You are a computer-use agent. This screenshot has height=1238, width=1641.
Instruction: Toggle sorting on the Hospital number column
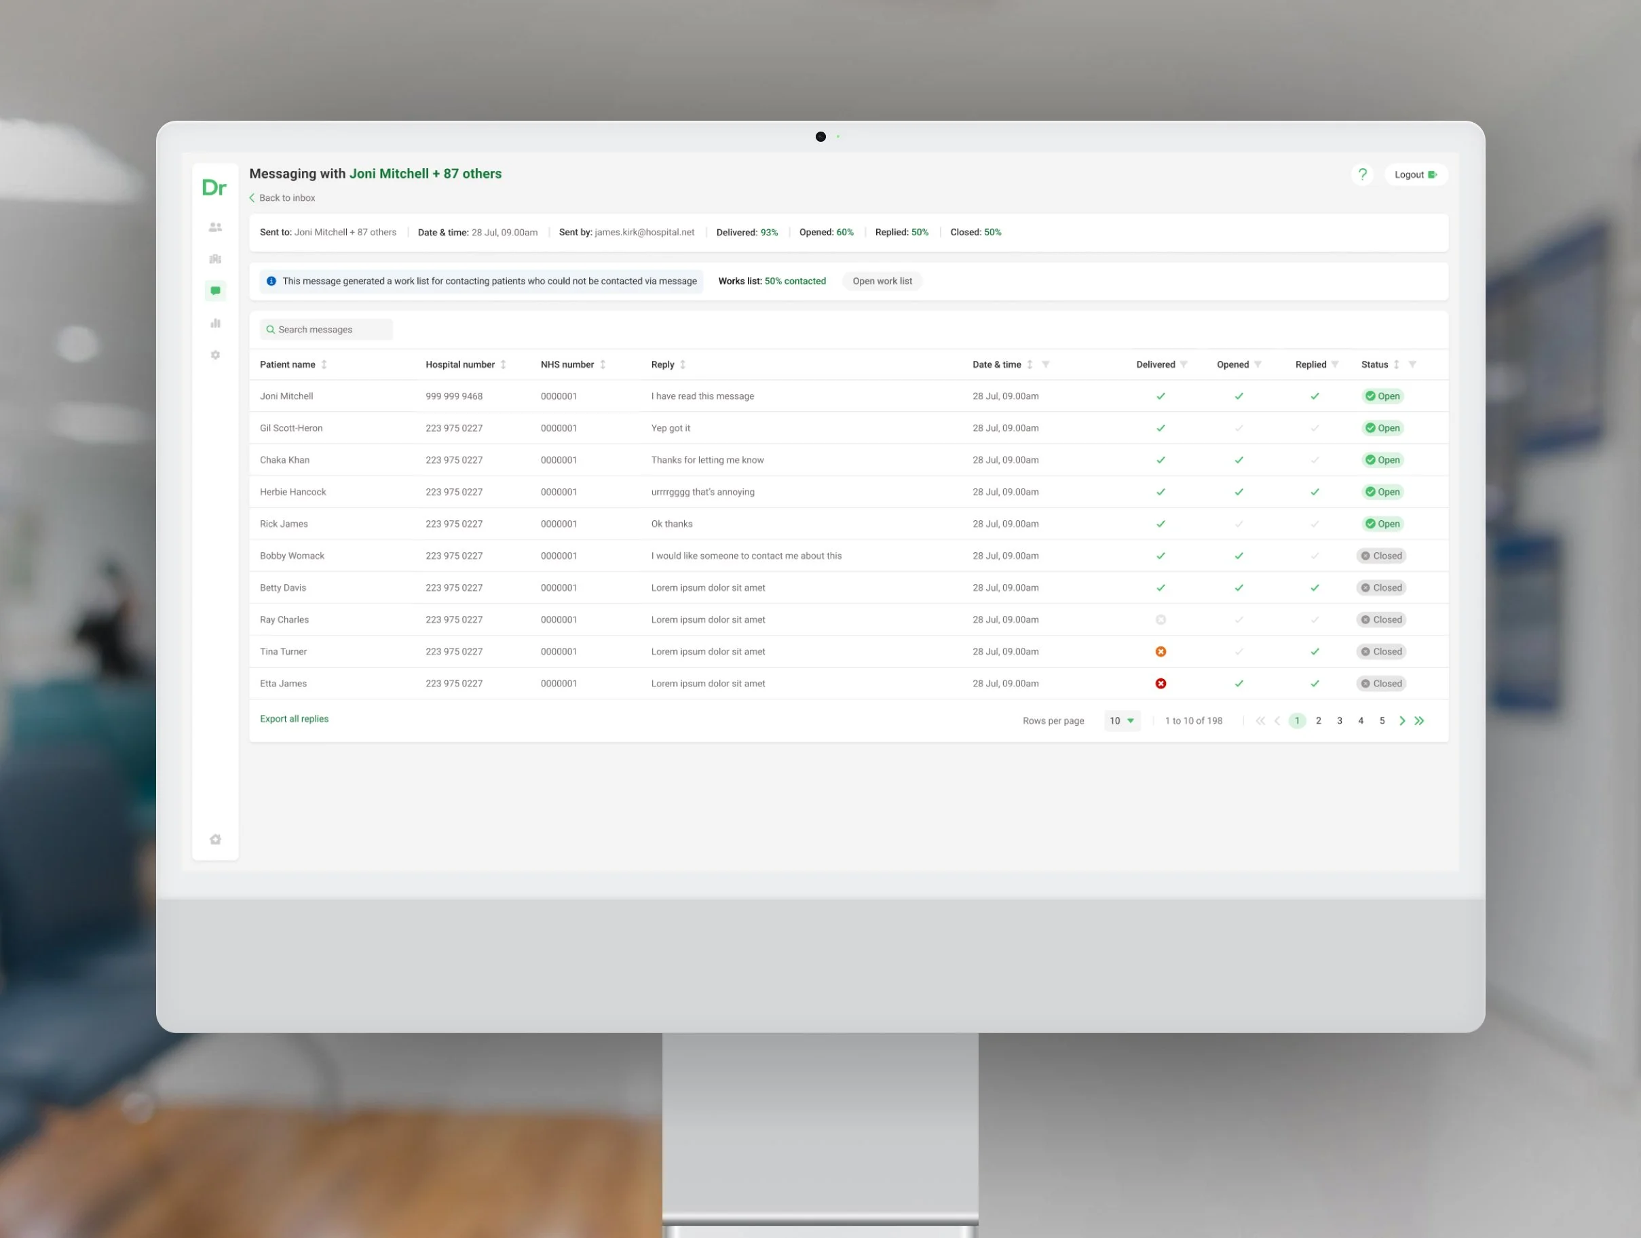(503, 364)
